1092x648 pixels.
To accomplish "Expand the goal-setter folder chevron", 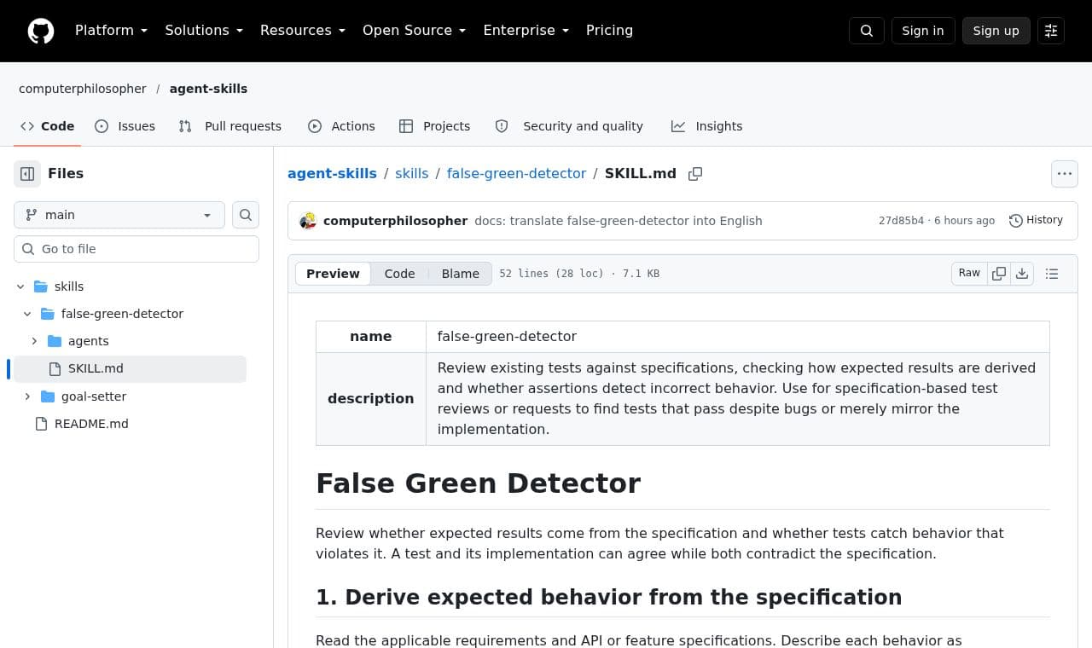I will (x=27, y=396).
